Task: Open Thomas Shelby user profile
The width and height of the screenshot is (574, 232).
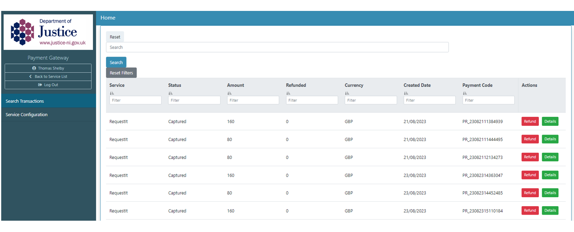Action: [48, 68]
